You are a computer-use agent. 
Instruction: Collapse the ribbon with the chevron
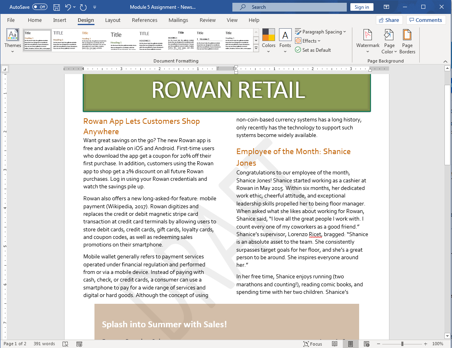pos(445,61)
